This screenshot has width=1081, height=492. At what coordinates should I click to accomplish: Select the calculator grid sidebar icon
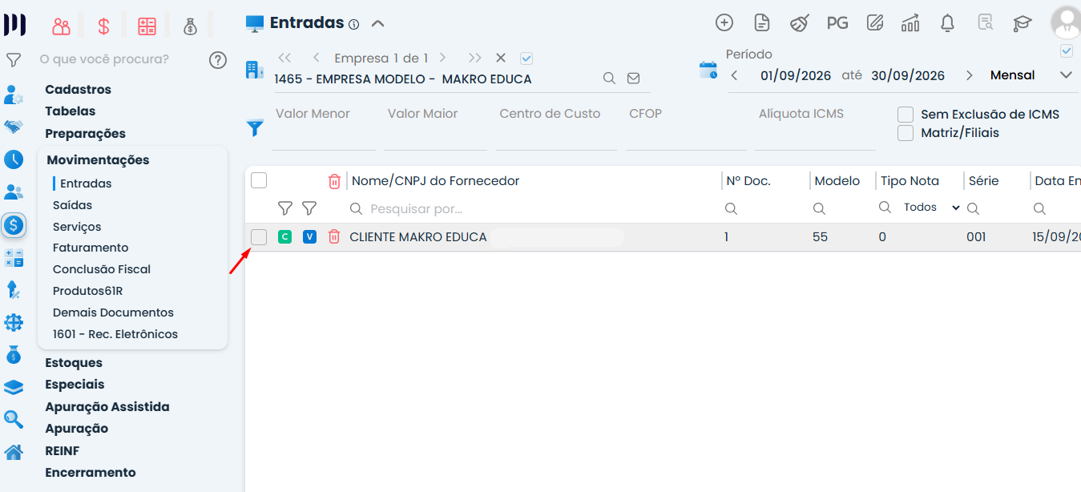point(14,258)
